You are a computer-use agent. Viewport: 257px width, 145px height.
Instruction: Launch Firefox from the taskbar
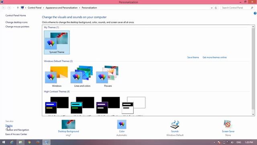[38, 142]
